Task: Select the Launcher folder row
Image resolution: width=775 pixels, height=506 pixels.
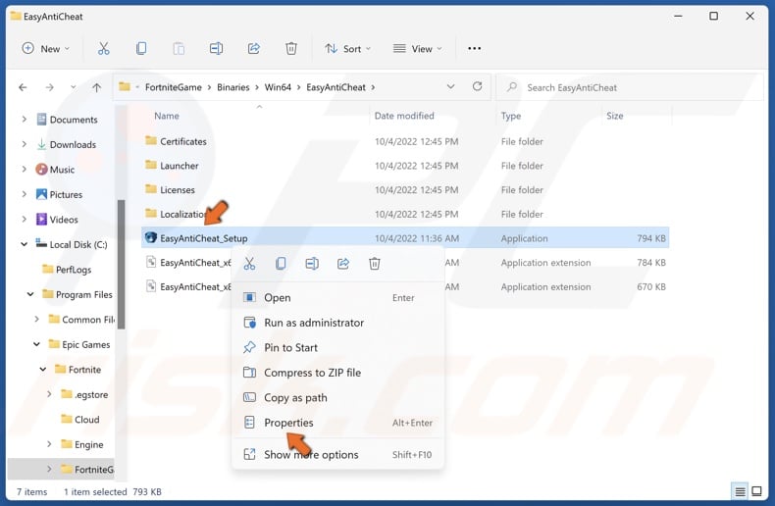Action: (405, 166)
